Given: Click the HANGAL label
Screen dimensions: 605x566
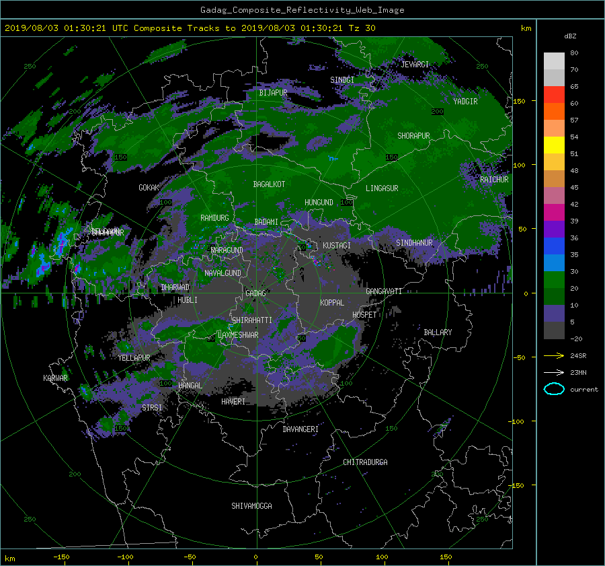Looking at the screenshot, I should [190, 386].
